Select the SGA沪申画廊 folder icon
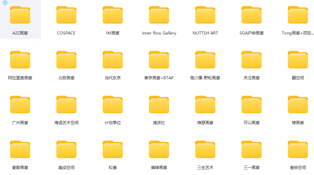This screenshot has width=314, height=175. [251, 15]
